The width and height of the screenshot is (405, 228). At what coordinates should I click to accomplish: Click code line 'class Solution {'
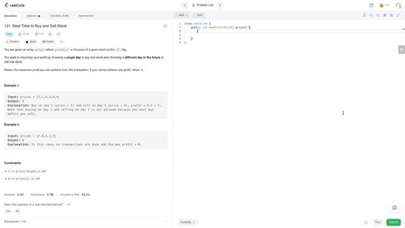click(197, 23)
